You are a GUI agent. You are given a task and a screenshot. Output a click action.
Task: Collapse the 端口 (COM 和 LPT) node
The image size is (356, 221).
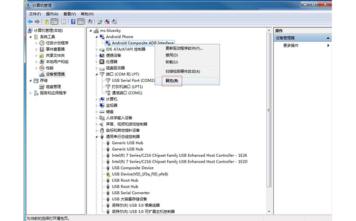[97, 74]
